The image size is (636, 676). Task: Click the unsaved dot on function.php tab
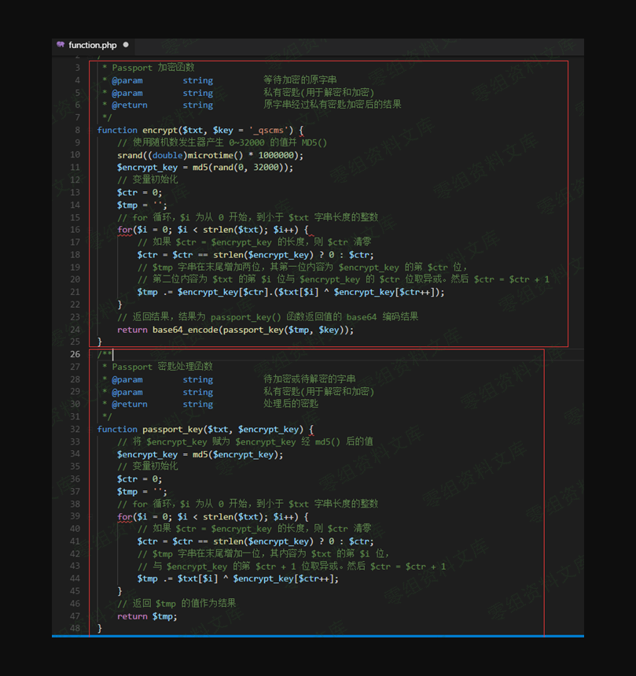(x=126, y=45)
